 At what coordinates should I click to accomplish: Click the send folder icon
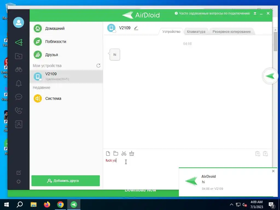point(116,153)
